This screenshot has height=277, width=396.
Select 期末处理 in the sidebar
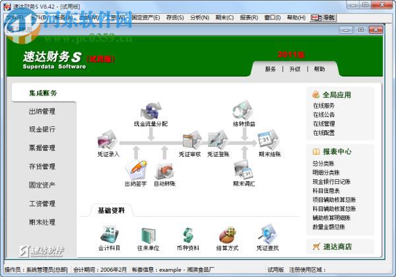pyautogui.click(x=42, y=222)
